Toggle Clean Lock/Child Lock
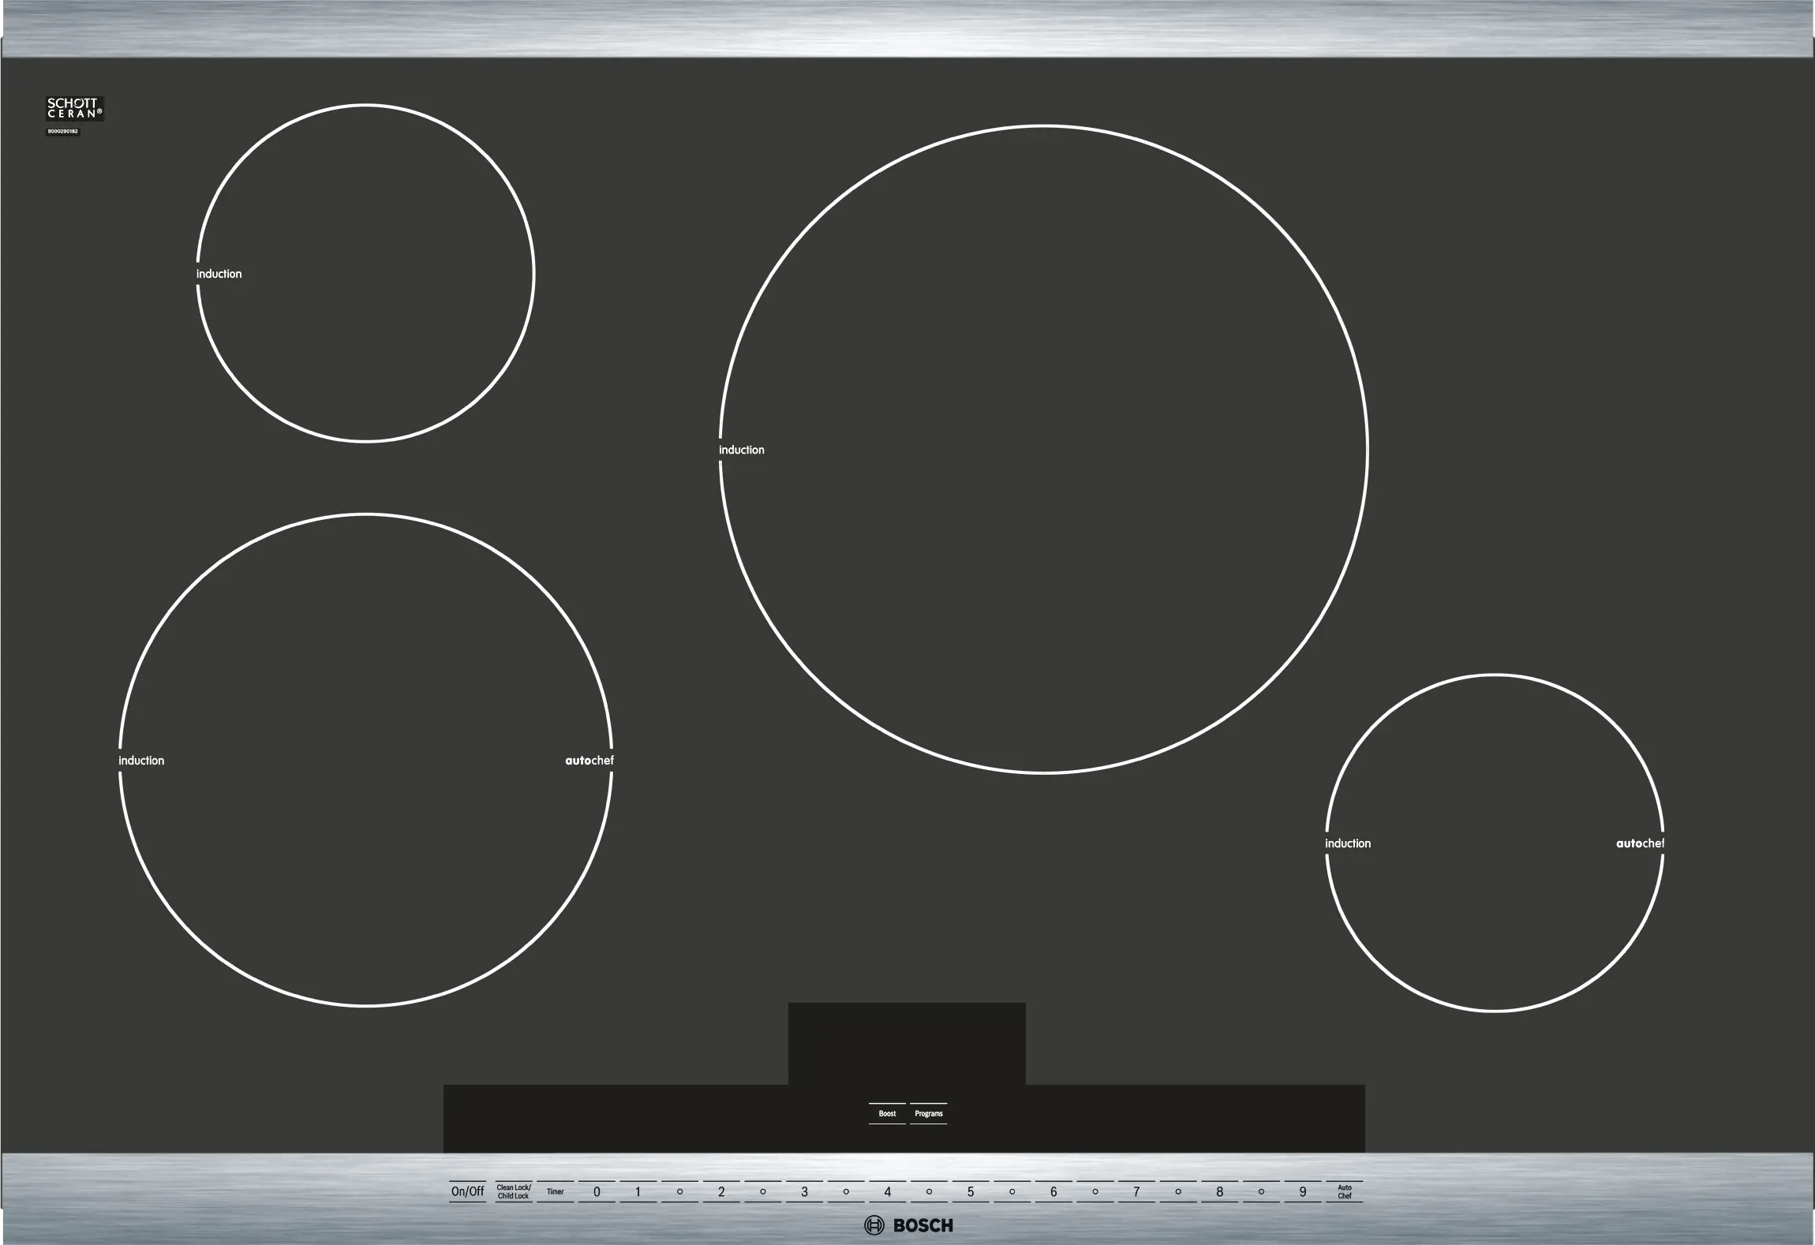Screen dimensions: 1815x1245 click(x=513, y=1191)
